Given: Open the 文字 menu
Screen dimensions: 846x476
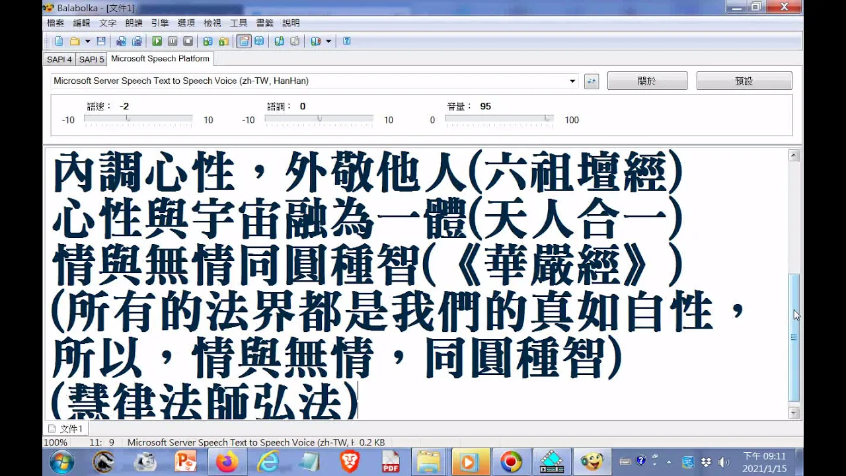Looking at the screenshot, I should click(x=108, y=22).
